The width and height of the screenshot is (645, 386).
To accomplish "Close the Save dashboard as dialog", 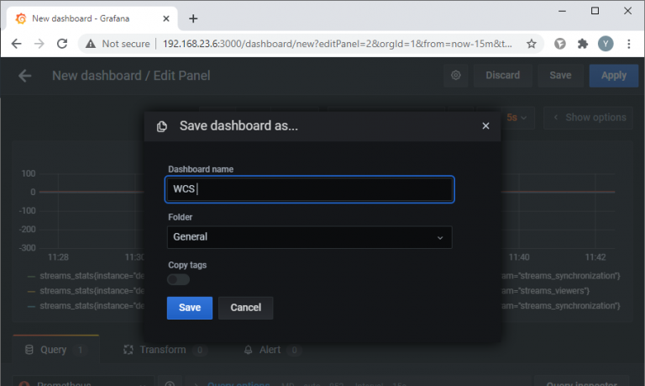I will tap(485, 126).
